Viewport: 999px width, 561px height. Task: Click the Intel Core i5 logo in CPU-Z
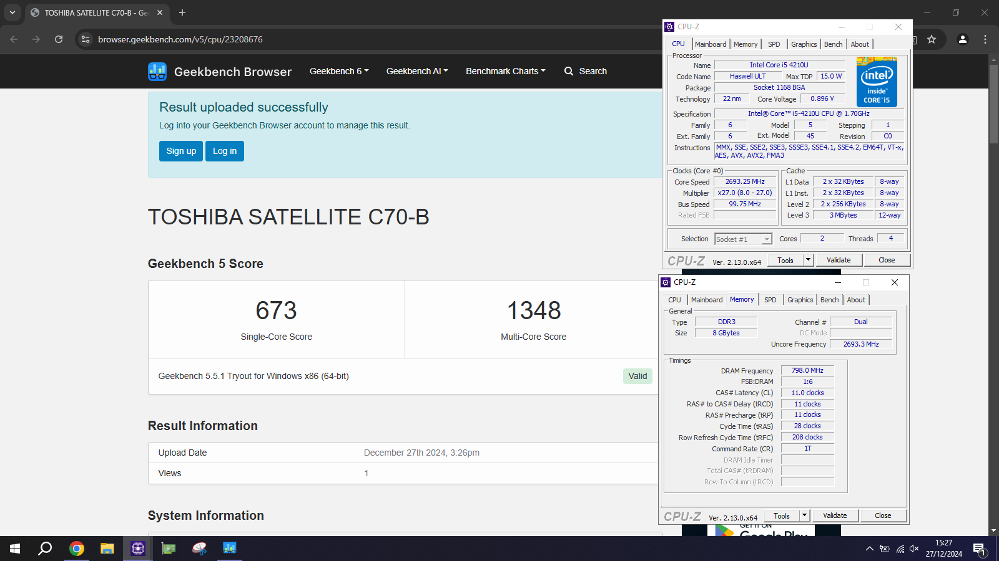(x=877, y=82)
